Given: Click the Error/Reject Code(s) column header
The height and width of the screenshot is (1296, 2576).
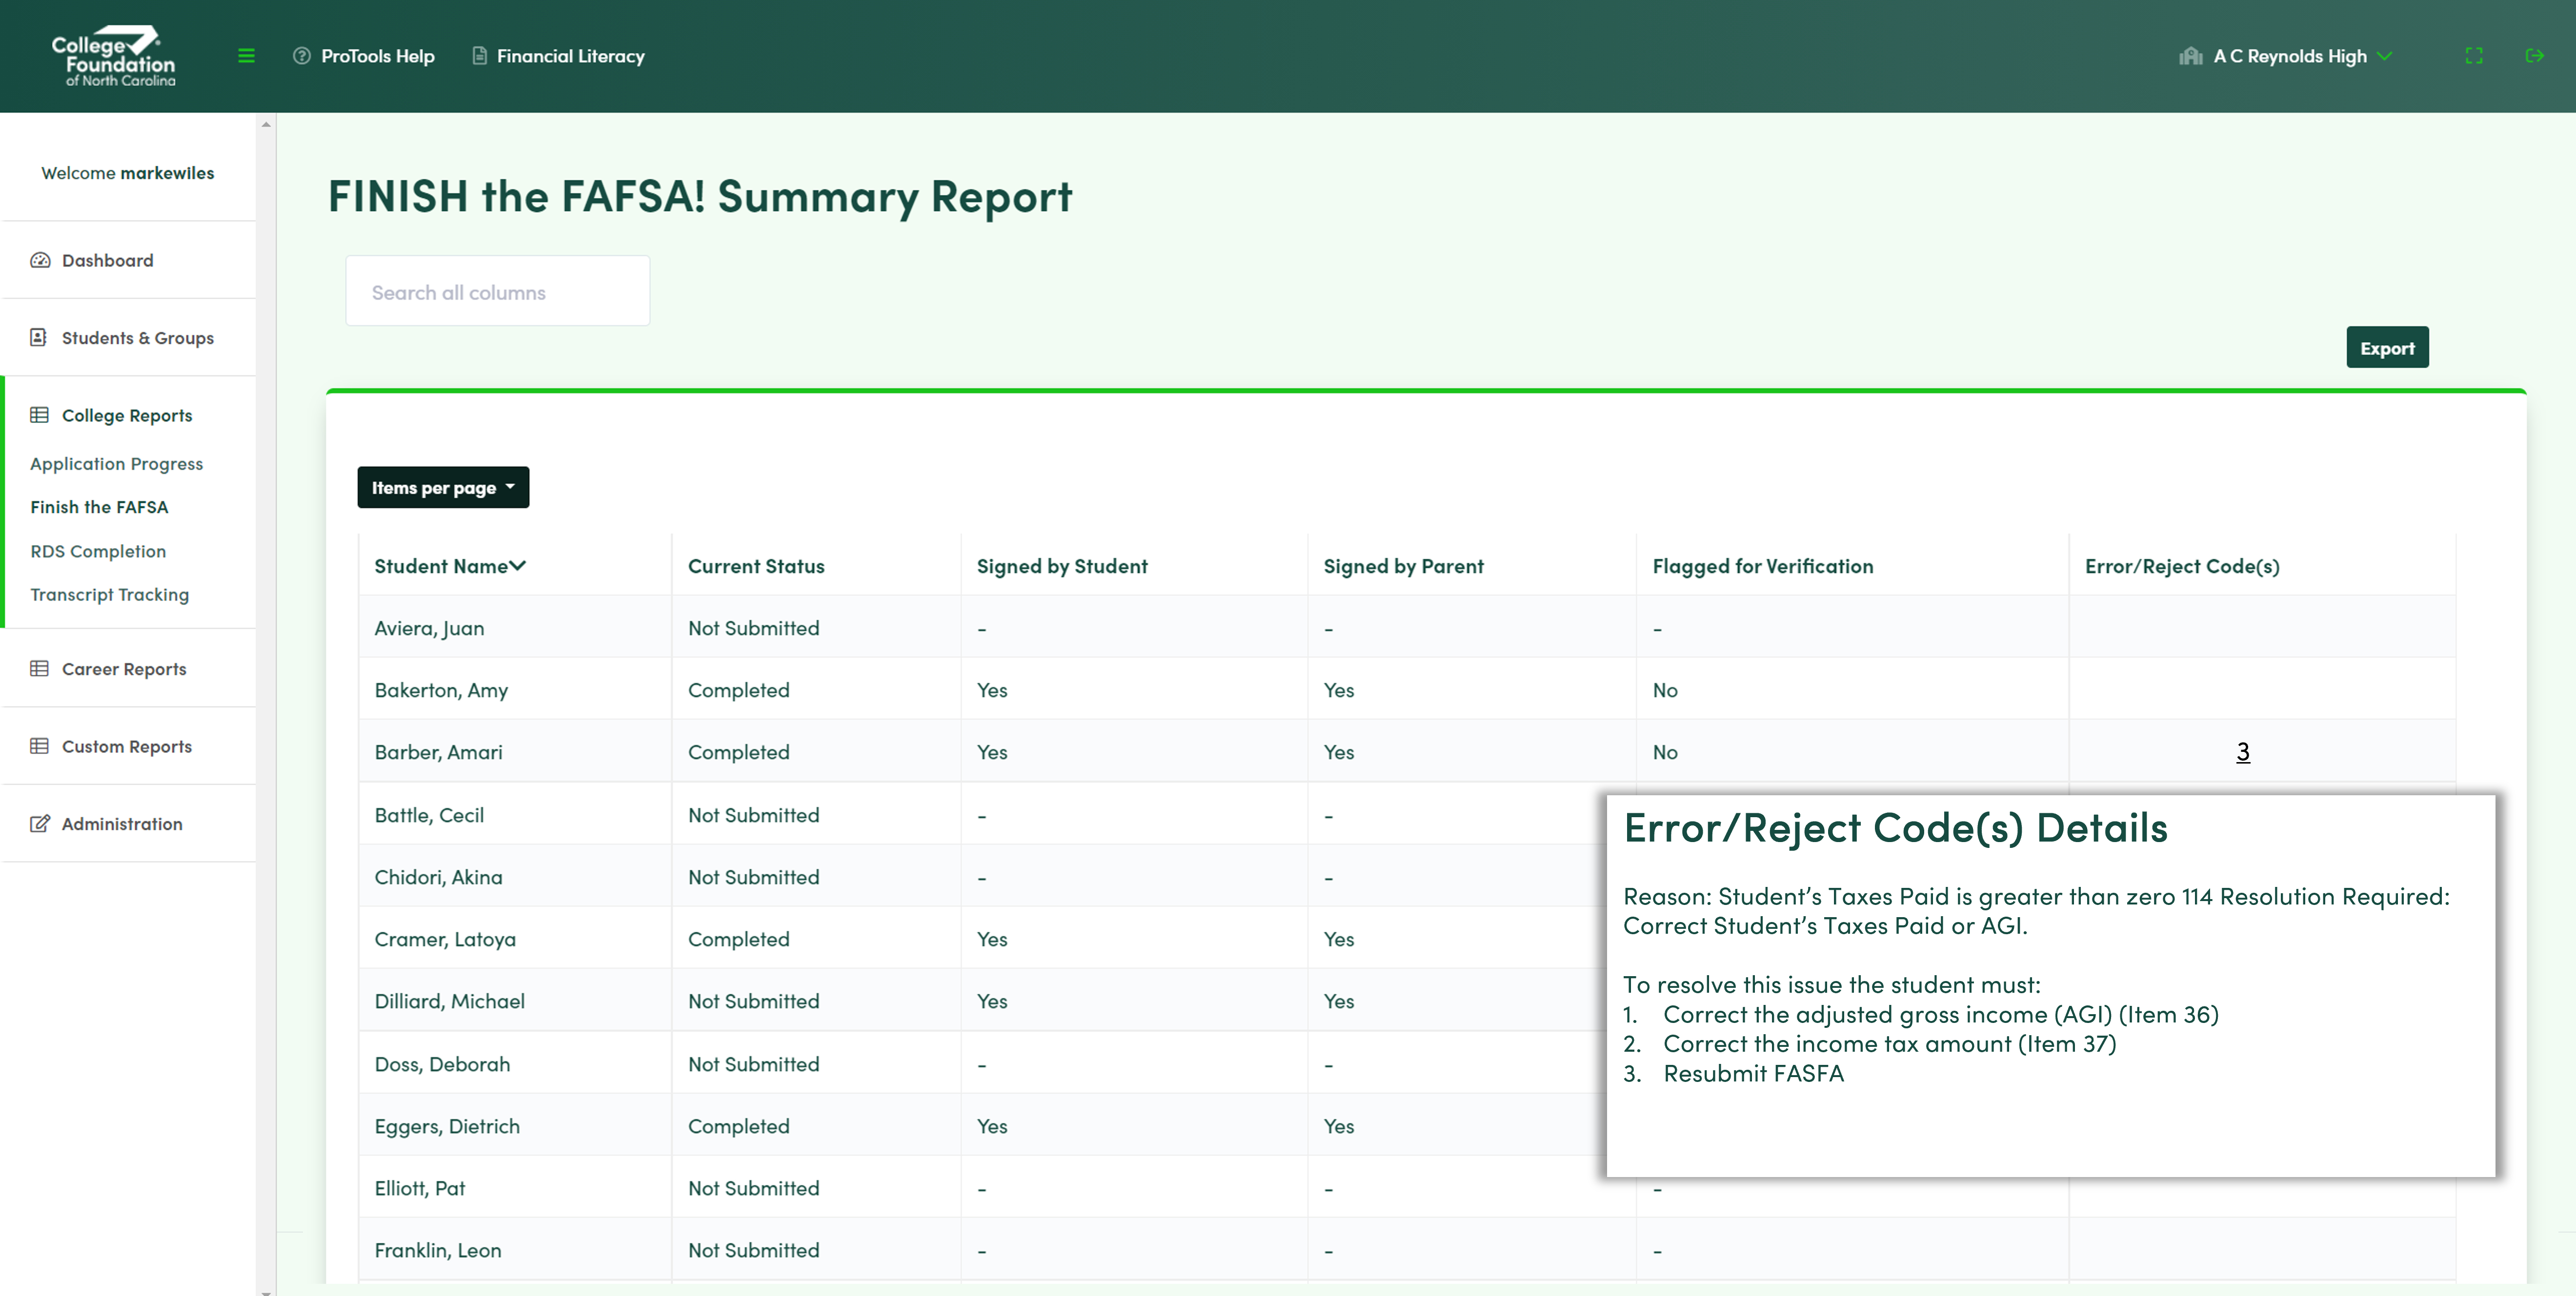Looking at the screenshot, I should click(2182, 567).
